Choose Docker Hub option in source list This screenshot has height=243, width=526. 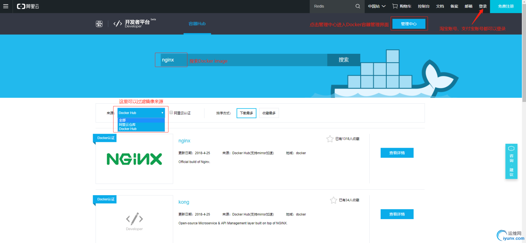[x=141, y=129]
